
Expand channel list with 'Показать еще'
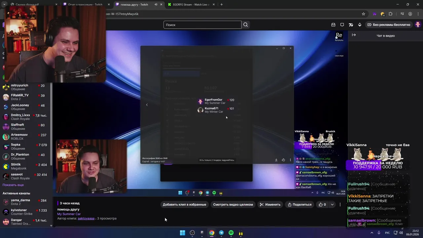tap(13, 185)
